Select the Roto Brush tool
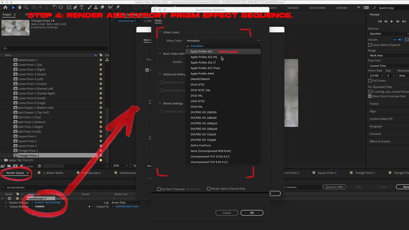Screen dimensions: 409x230 pos(111,7)
